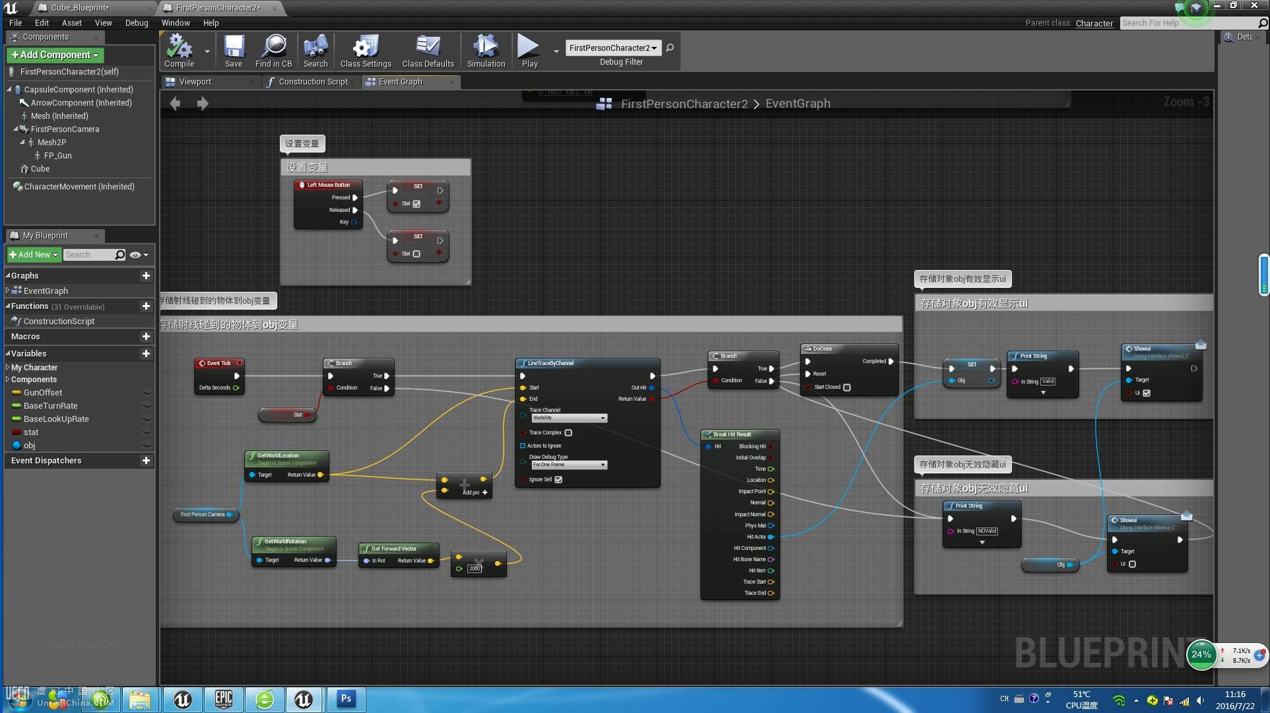The width and height of the screenshot is (1270, 713).
Task: Navigate forward in graph history
Action: pyautogui.click(x=203, y=104)
